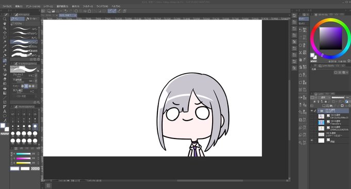Image resolution: width=351 pixels, height=189 pixels.
Task: Select the Frame border tool
Action: pos(5,102)
